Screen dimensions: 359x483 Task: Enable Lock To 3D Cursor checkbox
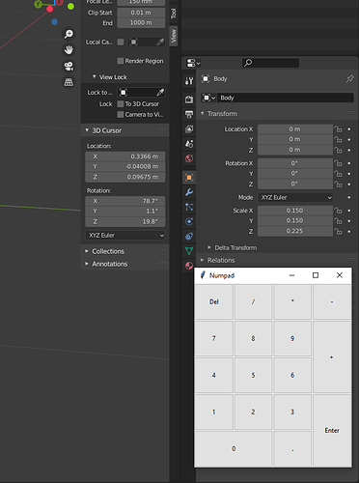(121, 104)
